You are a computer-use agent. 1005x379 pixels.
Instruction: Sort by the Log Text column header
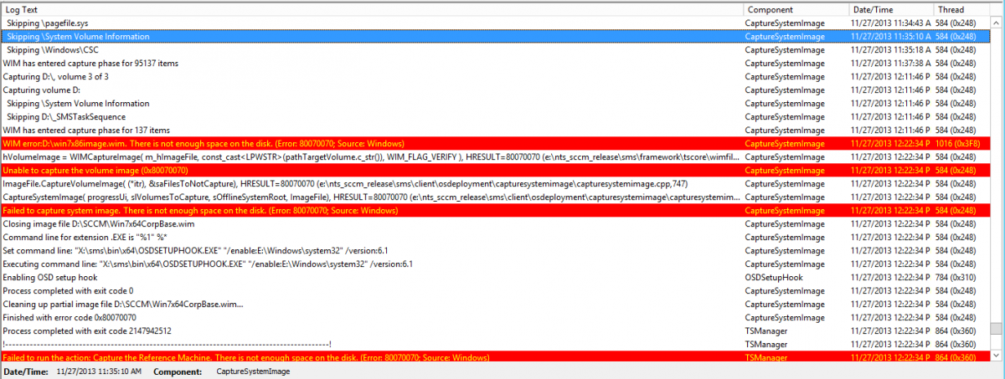click(372, 8)
